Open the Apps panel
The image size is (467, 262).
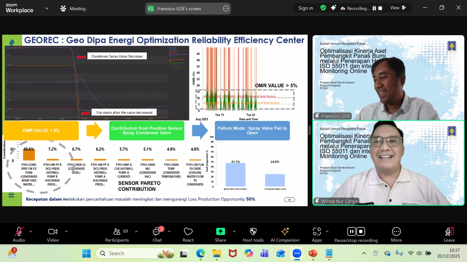click(317, 234)
